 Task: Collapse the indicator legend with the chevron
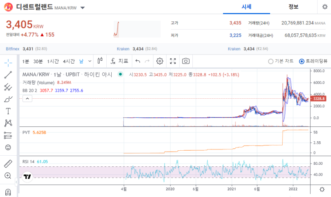tap(27, 98)
